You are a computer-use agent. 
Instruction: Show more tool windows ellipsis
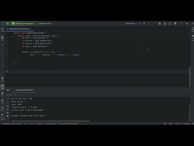coord(2,45)
